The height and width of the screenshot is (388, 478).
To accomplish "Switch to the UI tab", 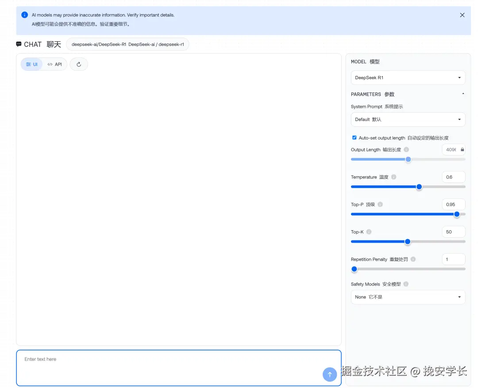I will point(32,64).
